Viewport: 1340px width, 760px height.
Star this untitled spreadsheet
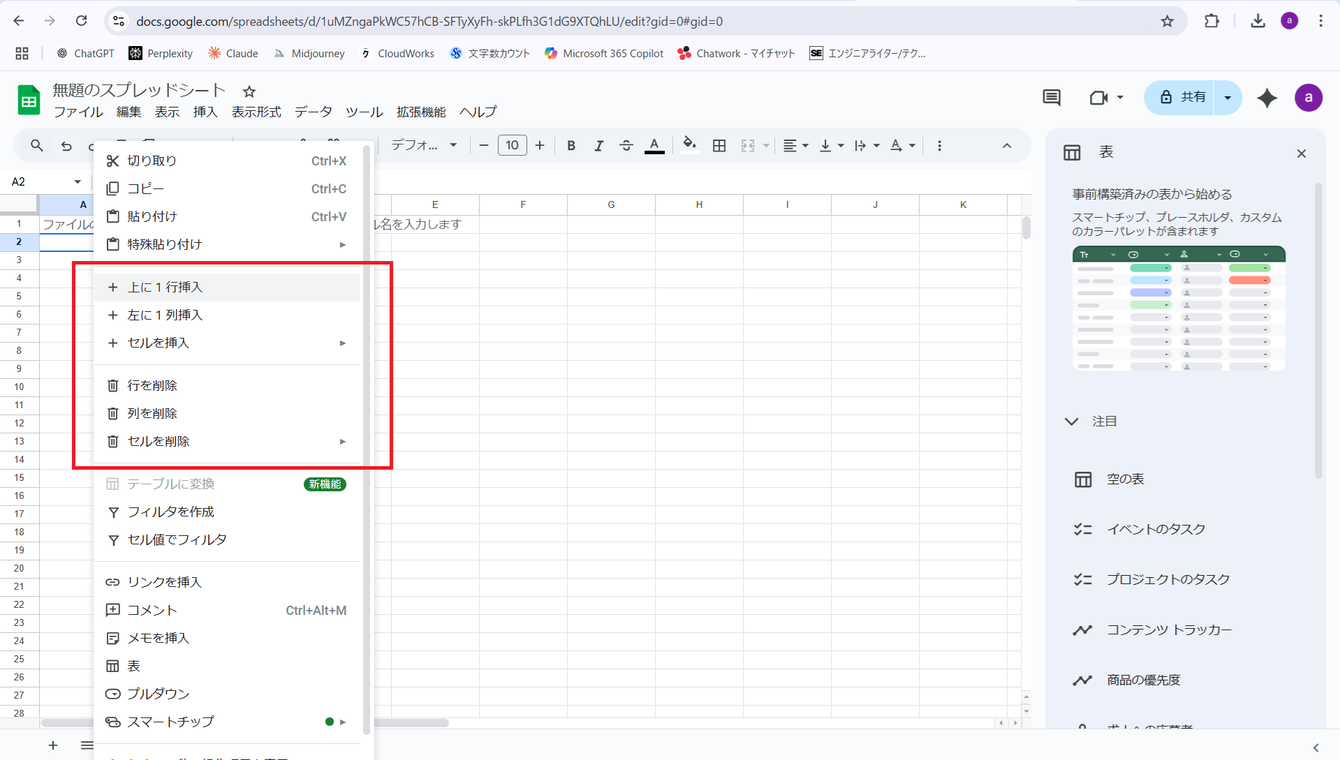tap(249, 91)
